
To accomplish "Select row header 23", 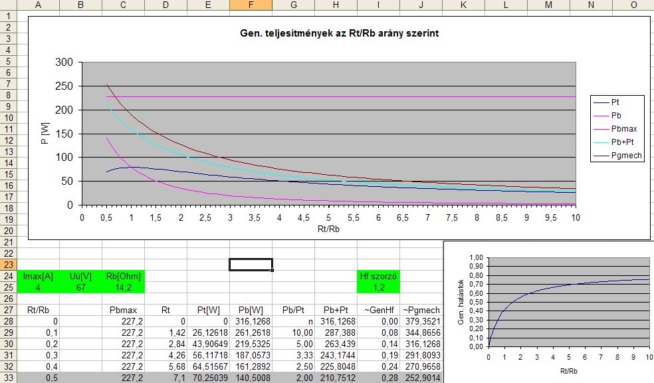I will pyautogui.click(x=9, y=265).
